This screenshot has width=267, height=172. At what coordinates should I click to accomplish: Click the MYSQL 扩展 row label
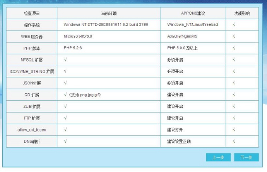32,60
